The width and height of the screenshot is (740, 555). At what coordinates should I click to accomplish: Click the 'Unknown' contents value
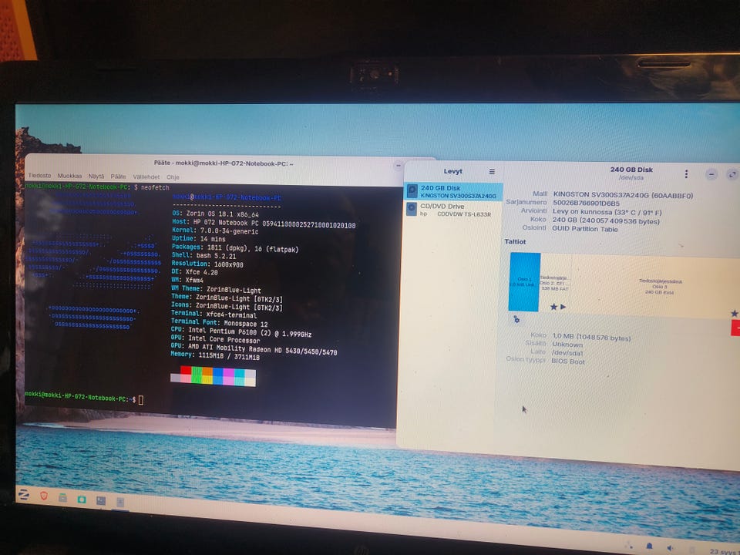point(567,344)
